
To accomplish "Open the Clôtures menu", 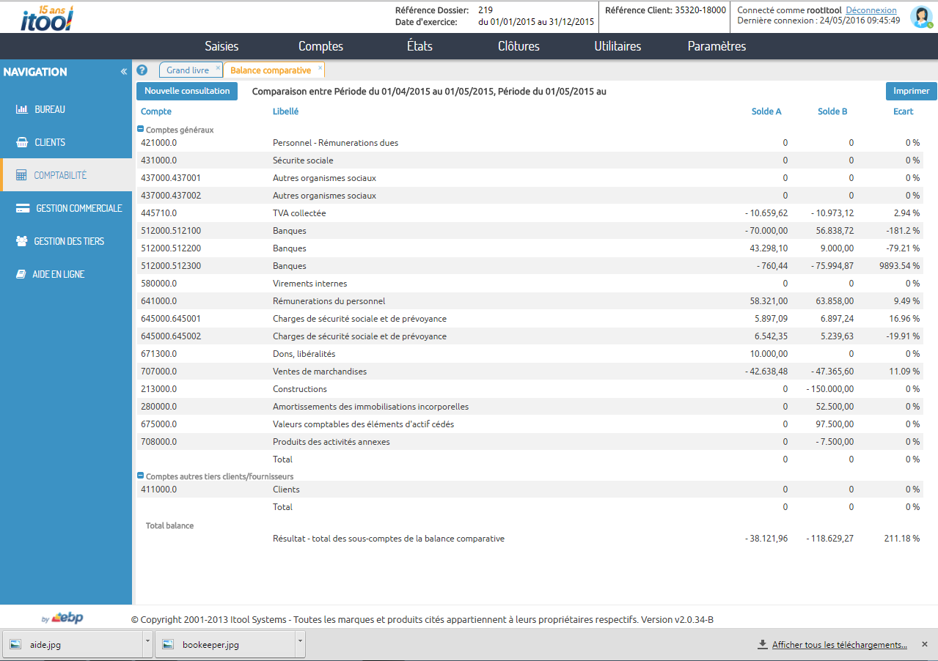I will (x=519, y=46).
